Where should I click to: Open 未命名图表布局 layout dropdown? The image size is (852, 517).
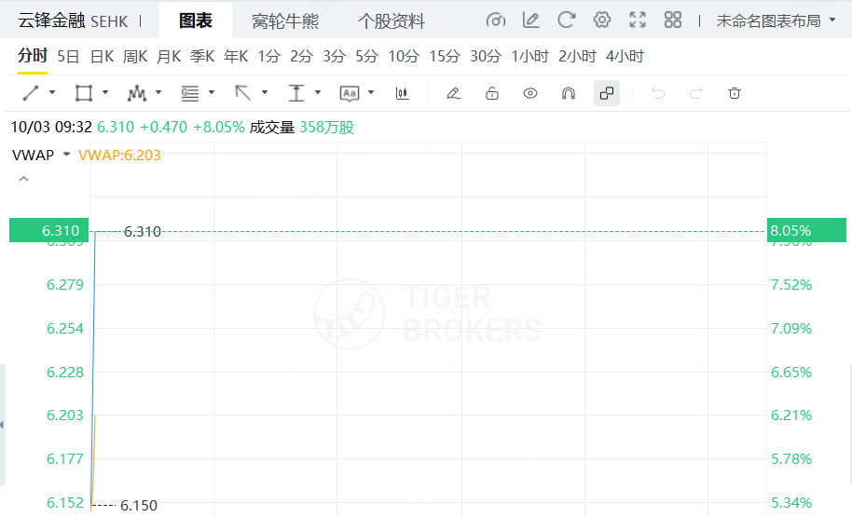click(776, 20)
